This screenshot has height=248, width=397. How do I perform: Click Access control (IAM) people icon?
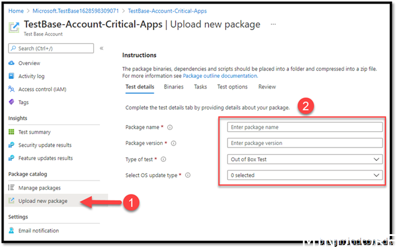(x=12, y=89)
